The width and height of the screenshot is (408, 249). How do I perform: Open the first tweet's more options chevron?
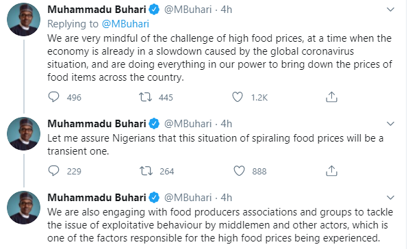click(x=391, y=10)
